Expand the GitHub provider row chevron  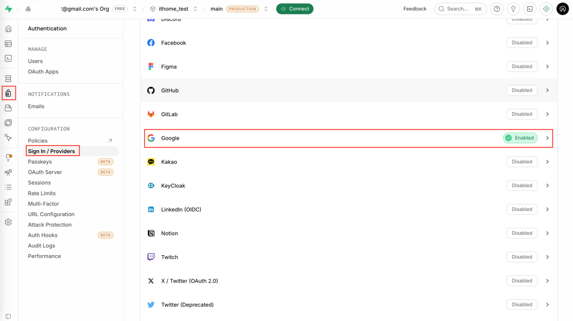pos(547,90)
